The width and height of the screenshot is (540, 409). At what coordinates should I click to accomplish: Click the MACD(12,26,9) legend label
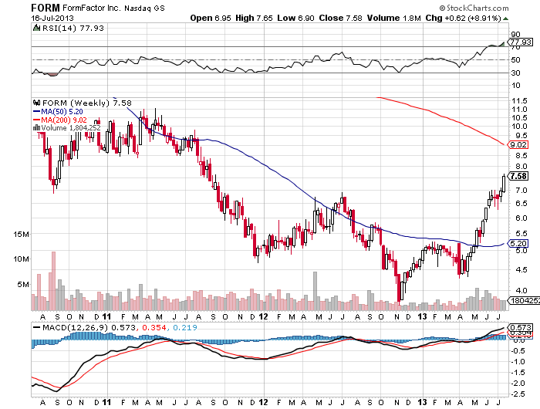tap(75, 327)
